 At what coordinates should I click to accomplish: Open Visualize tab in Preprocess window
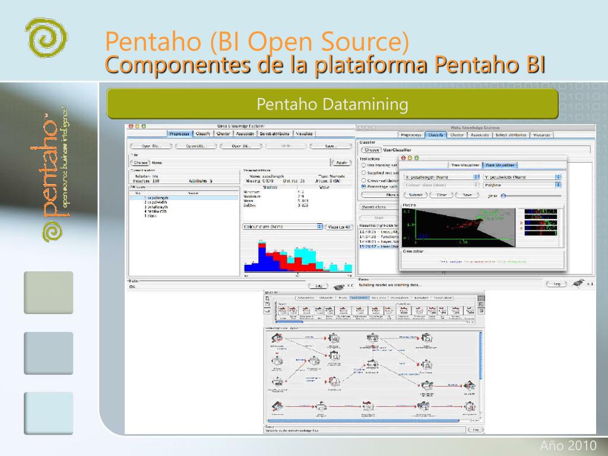point(305,134)
